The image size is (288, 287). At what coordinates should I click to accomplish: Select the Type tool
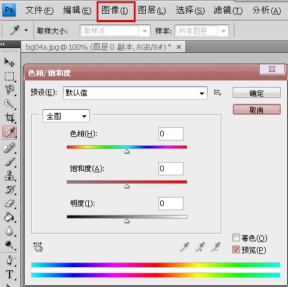(x=9, y=274)
